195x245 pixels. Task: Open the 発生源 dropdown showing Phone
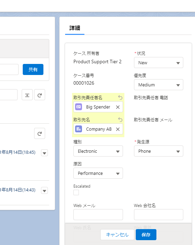(x=158, y=151)
